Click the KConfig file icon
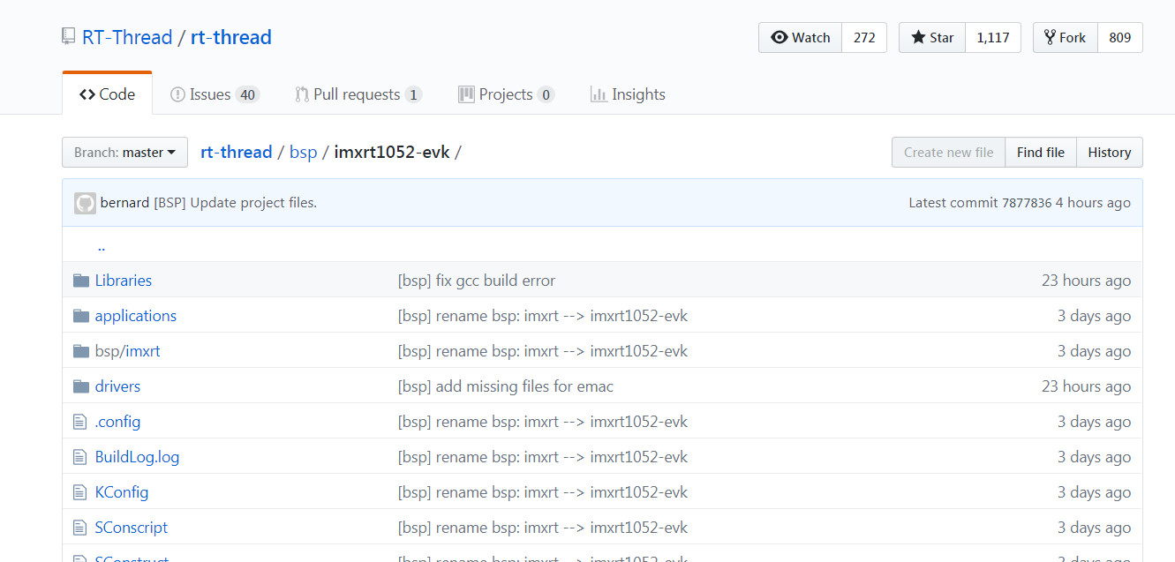 79,492
